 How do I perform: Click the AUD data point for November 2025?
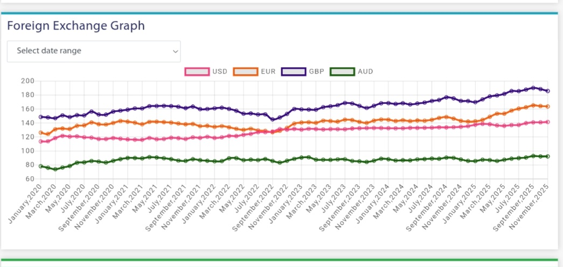(547, 156)
